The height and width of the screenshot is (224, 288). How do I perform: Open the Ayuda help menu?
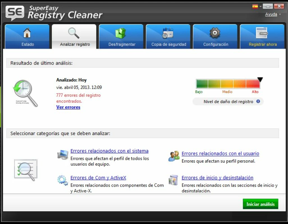(x=271, y=14)
